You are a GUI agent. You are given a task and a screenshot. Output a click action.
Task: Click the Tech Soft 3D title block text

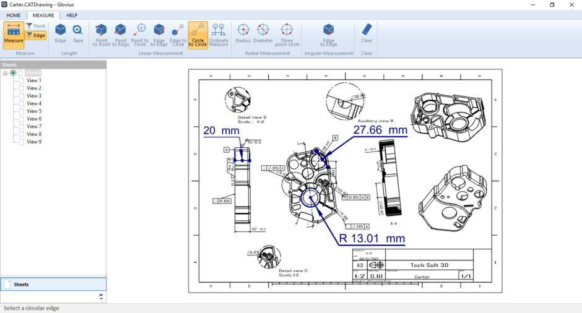click(429, 265)
